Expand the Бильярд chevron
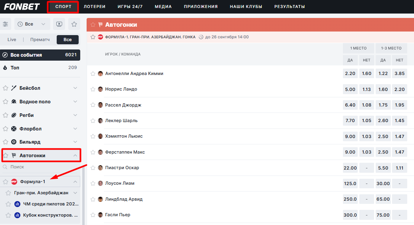Image resolution: width=414 pixels, height=225 pixels. [x=75, y=142]
